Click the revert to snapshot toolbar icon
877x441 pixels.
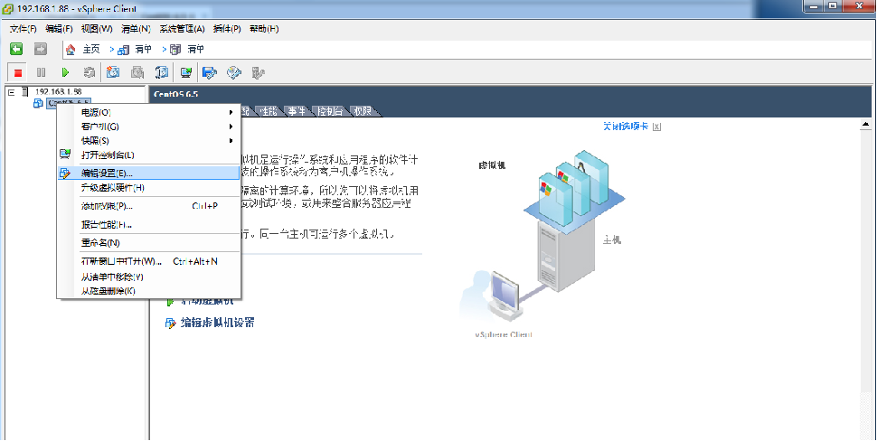(x=137, y=72)
